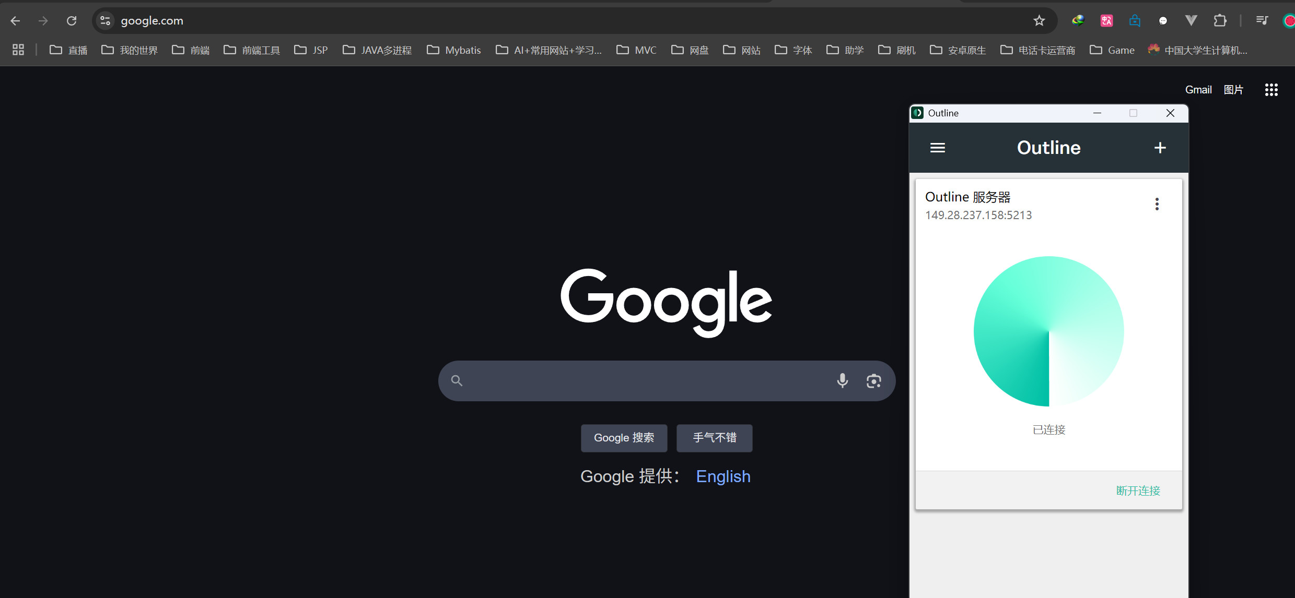The height and width of the screenshot is (598, 1295).
Task: Open the 安卓原生 bookmark folder
Action: [958, 50]
